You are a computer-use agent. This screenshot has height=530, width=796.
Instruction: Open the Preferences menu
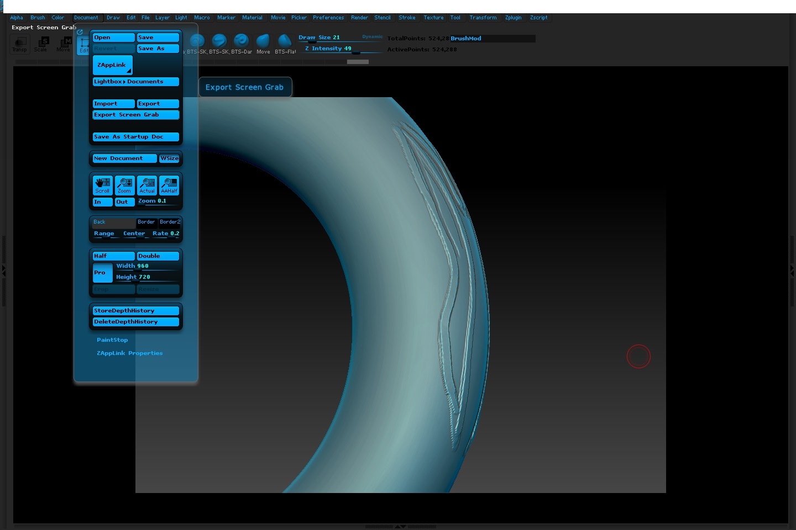click(328, 18)
